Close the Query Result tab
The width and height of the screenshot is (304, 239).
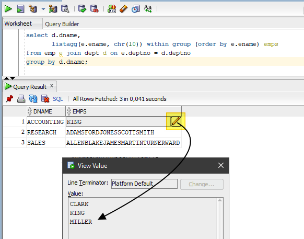(52, 86)
